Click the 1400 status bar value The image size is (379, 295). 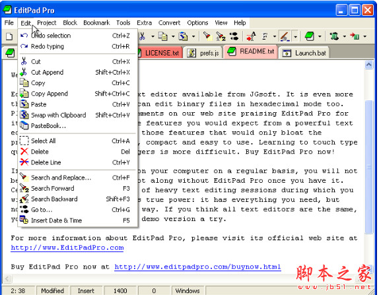pos(120,290)
